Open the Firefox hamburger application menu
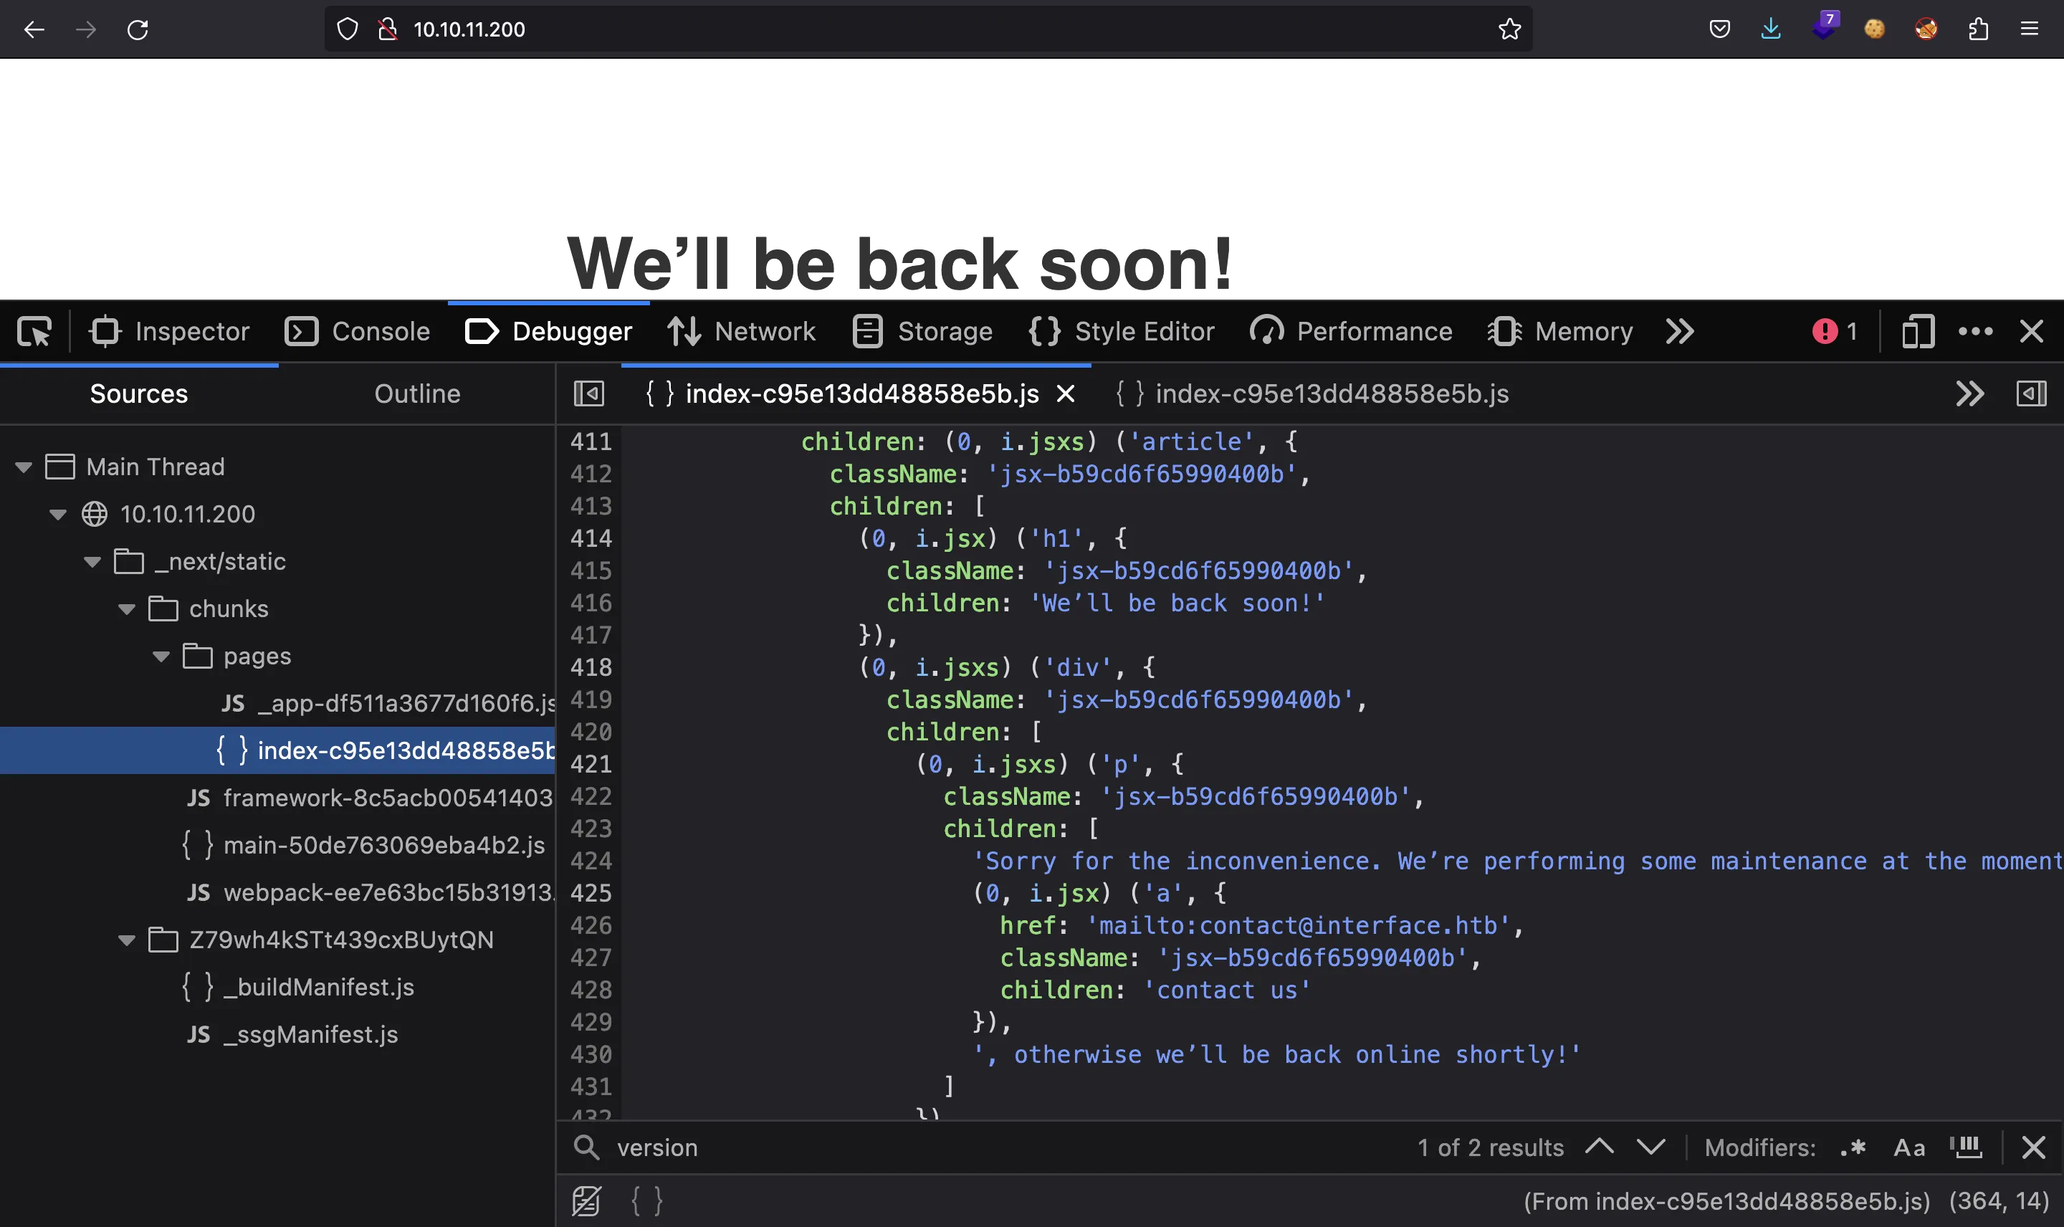 [x=2030, y=30]
